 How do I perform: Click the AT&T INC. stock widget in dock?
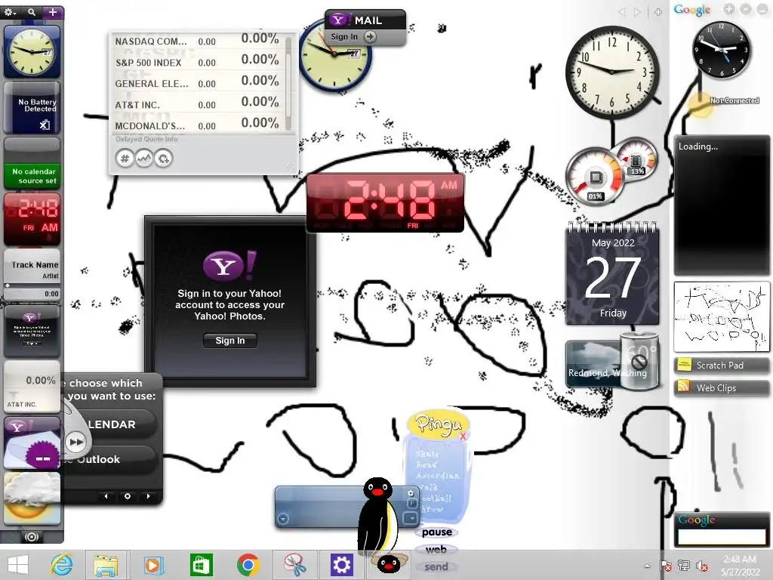tap(32, 387)
